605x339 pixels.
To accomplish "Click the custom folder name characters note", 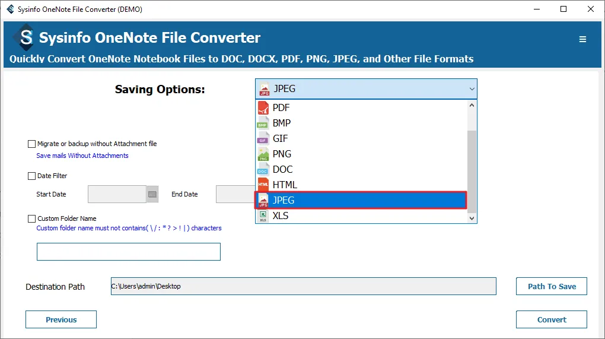I will pos(129,228).
